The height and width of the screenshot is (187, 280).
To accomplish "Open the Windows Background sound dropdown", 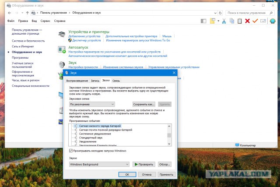I will tap(99, 164).
